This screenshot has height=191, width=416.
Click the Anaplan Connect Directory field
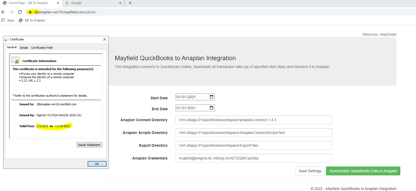click(x=254, y=120)
